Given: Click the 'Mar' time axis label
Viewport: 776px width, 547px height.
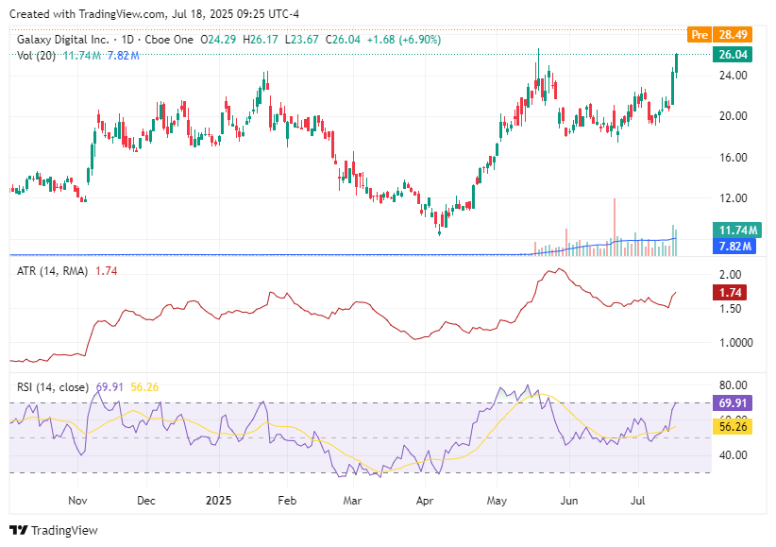Looking at the screenshot, I should [x=352, y=501].
